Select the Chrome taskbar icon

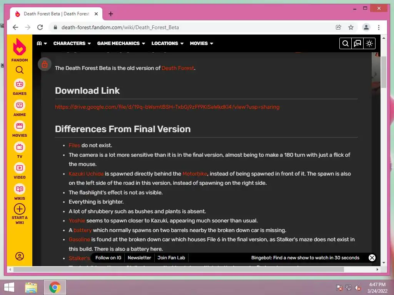pos(55,287)
